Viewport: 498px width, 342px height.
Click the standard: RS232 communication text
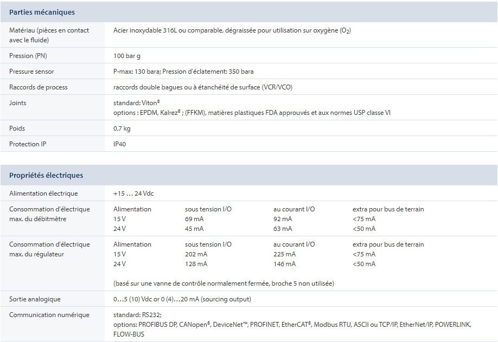click(137, 315)
